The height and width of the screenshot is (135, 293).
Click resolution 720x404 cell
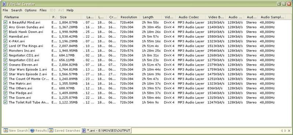click(126, 22)
